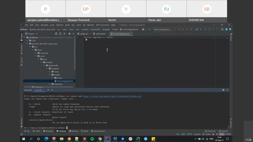Open Structure tool window side tab
The width and height of the screenshot is (253, 142).
click(21, 49)
